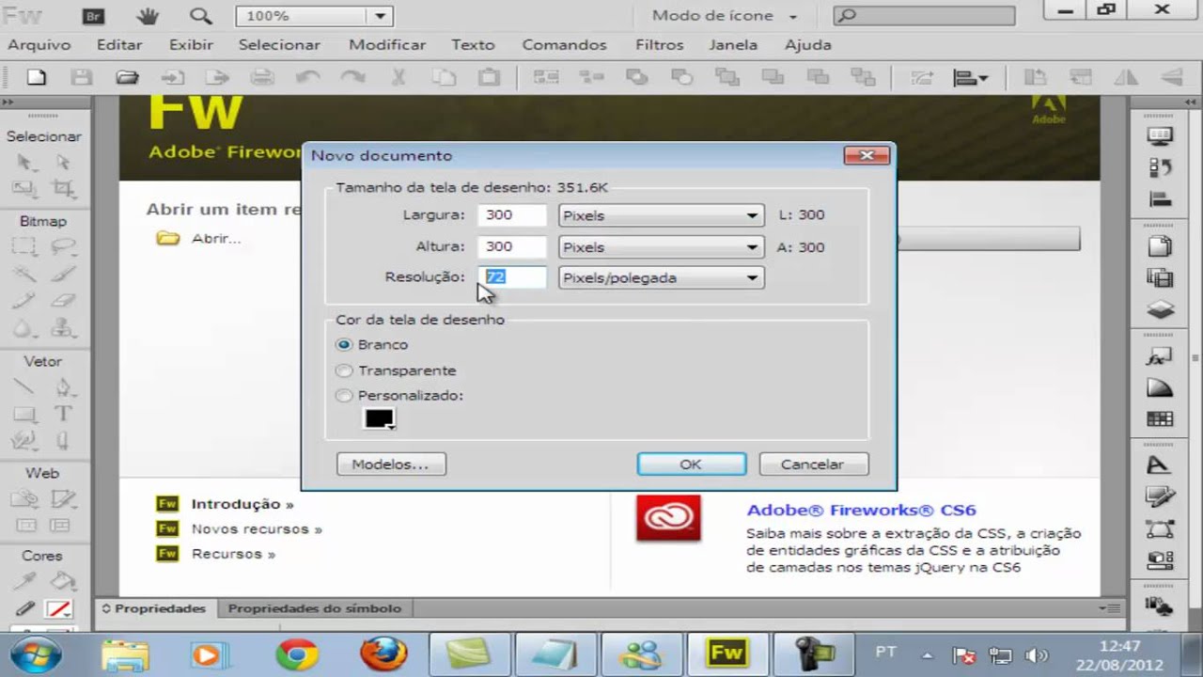The height and width of the screenshot is (677, 1203).
Task: Click the Abrir... link on the start page
Action: [x=216, y=239]
